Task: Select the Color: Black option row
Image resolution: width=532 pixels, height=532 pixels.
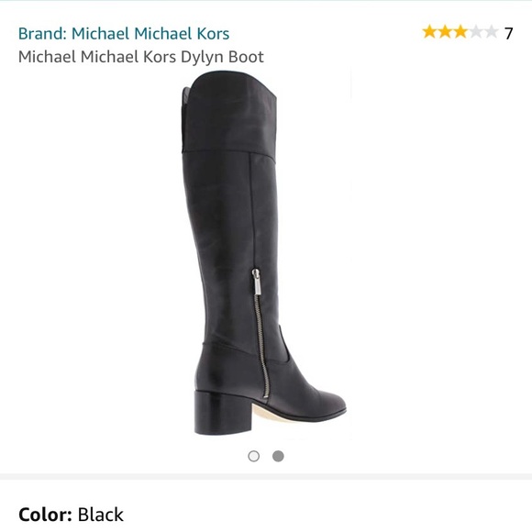Action: [x=266, y=515]
